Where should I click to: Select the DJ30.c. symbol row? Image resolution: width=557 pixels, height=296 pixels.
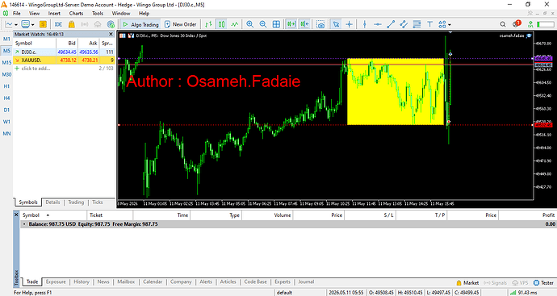click(x=64, y=52)
